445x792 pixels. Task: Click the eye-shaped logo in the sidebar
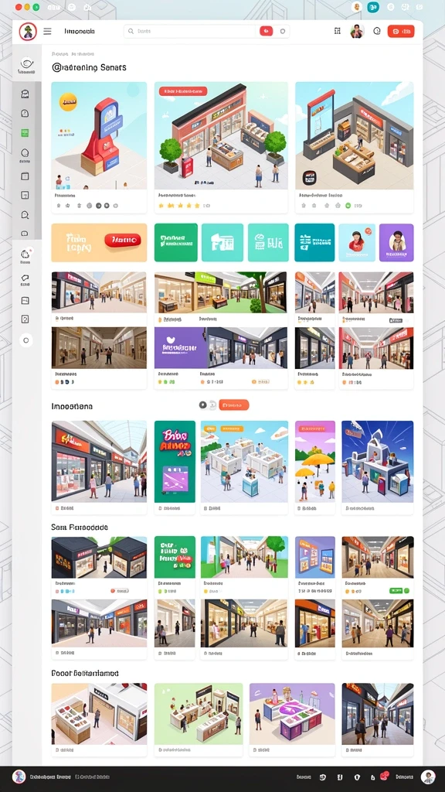point(27,63)
